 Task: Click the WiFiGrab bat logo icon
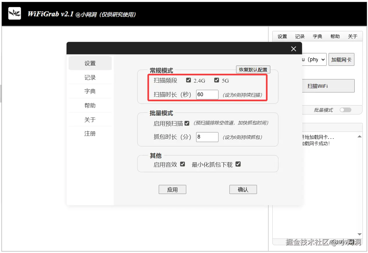pyautogui.click(x=14, y=13)
